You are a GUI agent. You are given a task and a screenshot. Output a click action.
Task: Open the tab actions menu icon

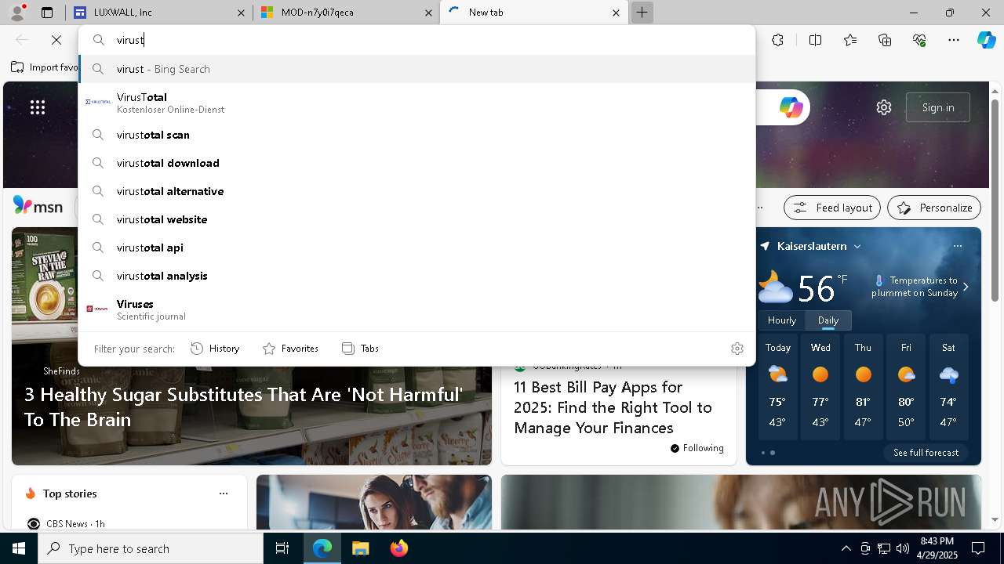coord(46,13)
